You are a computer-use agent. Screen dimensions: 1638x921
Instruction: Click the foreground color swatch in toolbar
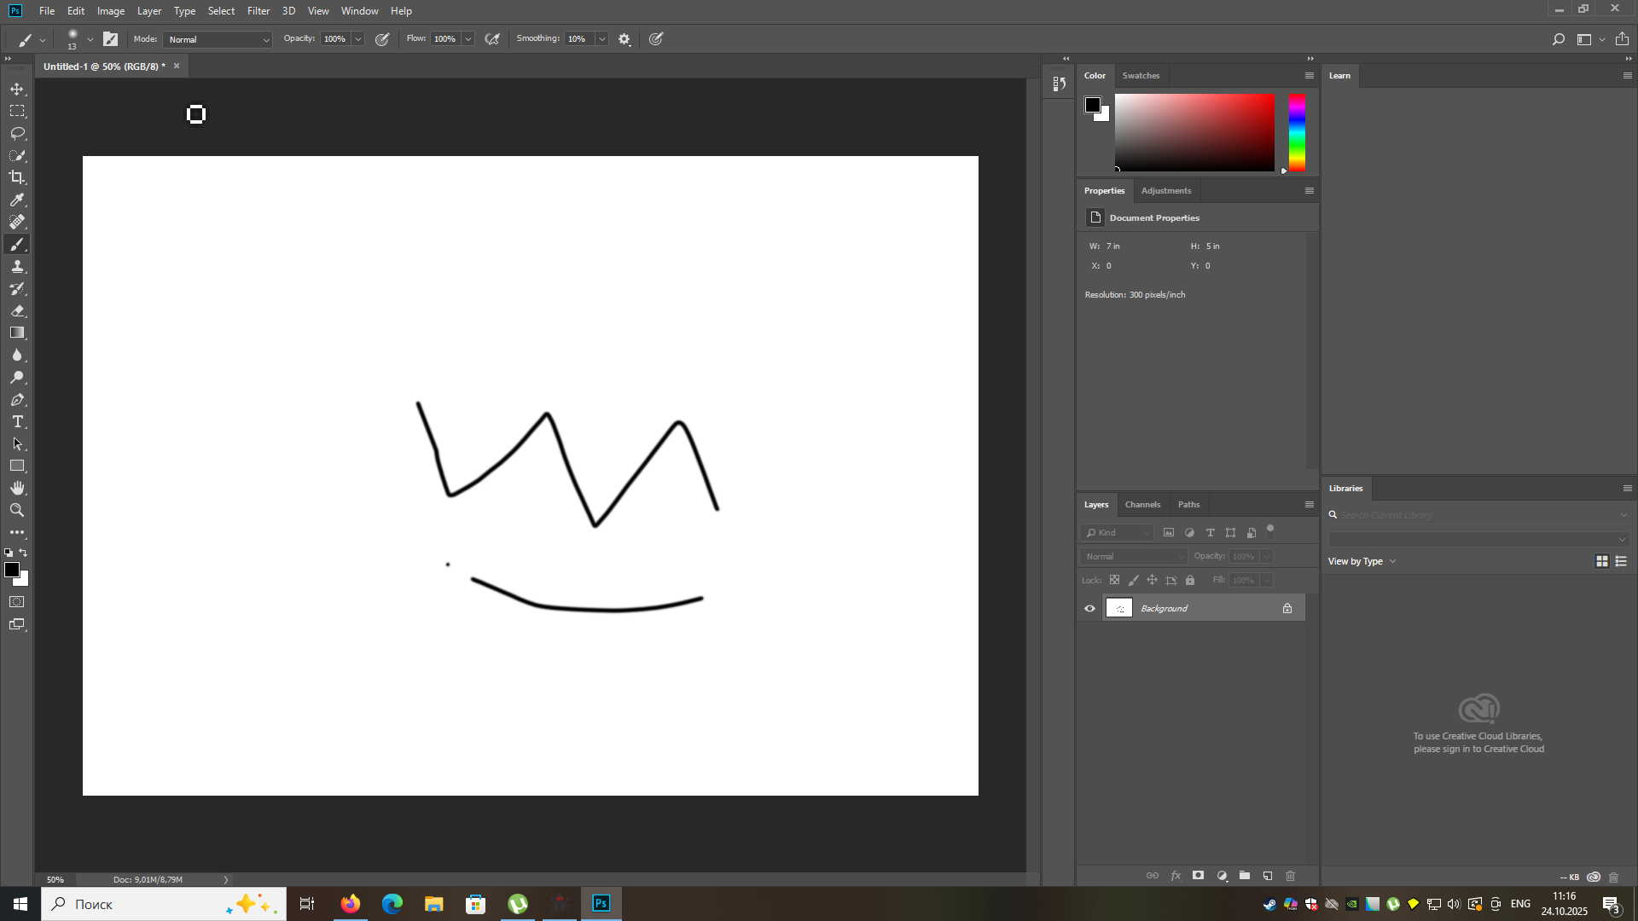(x=11, y=570)
